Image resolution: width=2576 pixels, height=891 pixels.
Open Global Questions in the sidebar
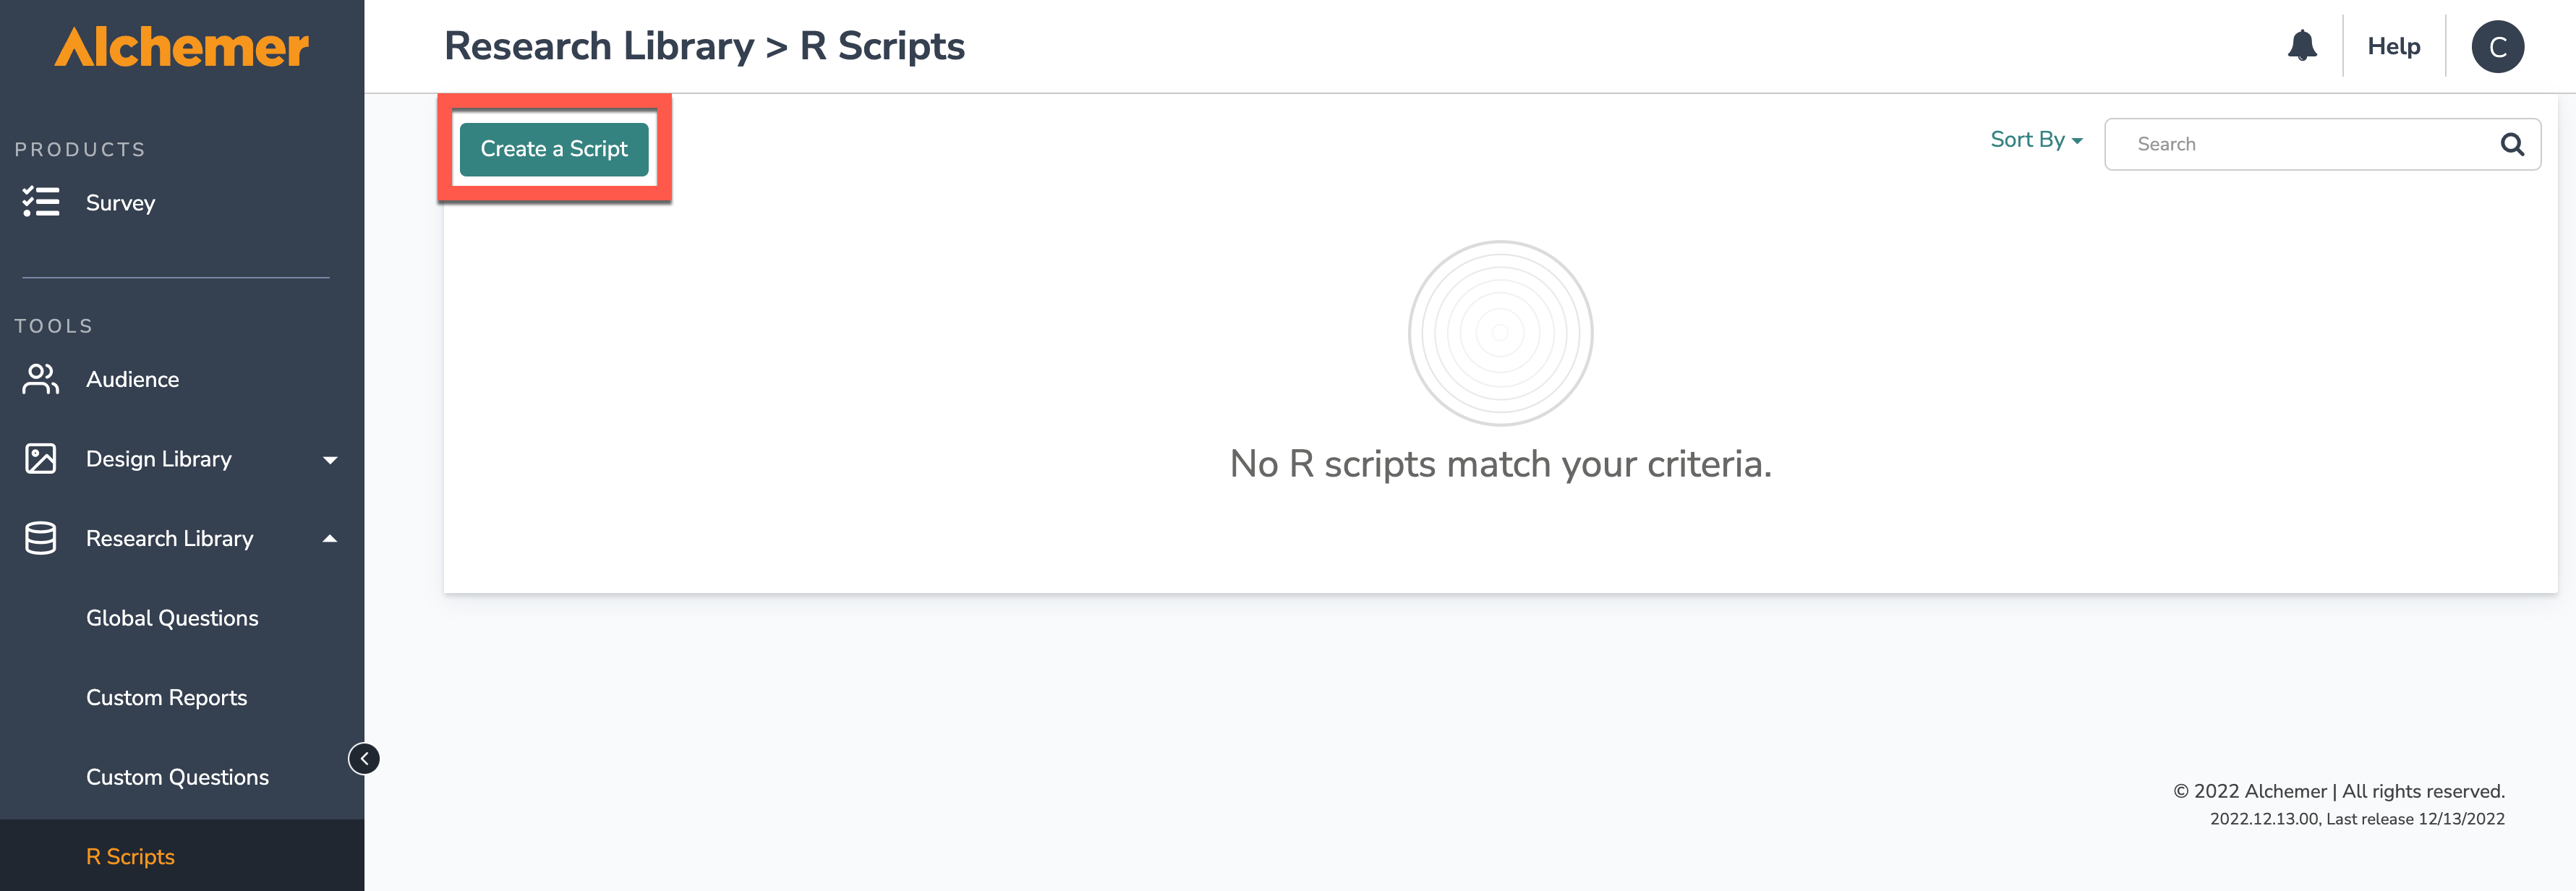tap(172, 618)
